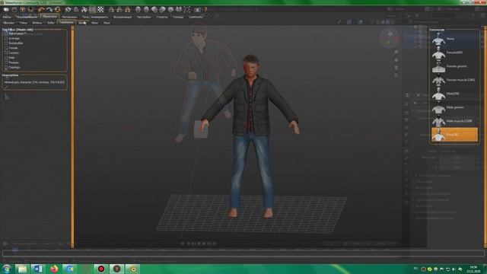Screen dimensions: 487x274
Task: Click the first file icon in MakeHuman toolbar
Action: coord(6,10)
